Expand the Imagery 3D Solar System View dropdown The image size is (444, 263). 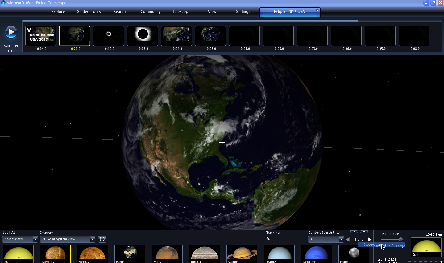click(93, 239)
